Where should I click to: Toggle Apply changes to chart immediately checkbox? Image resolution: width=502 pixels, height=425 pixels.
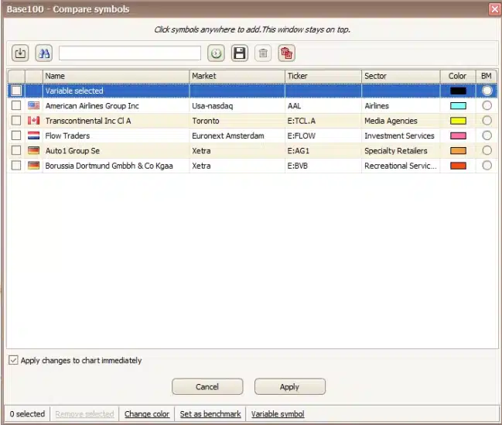point(14,360)
